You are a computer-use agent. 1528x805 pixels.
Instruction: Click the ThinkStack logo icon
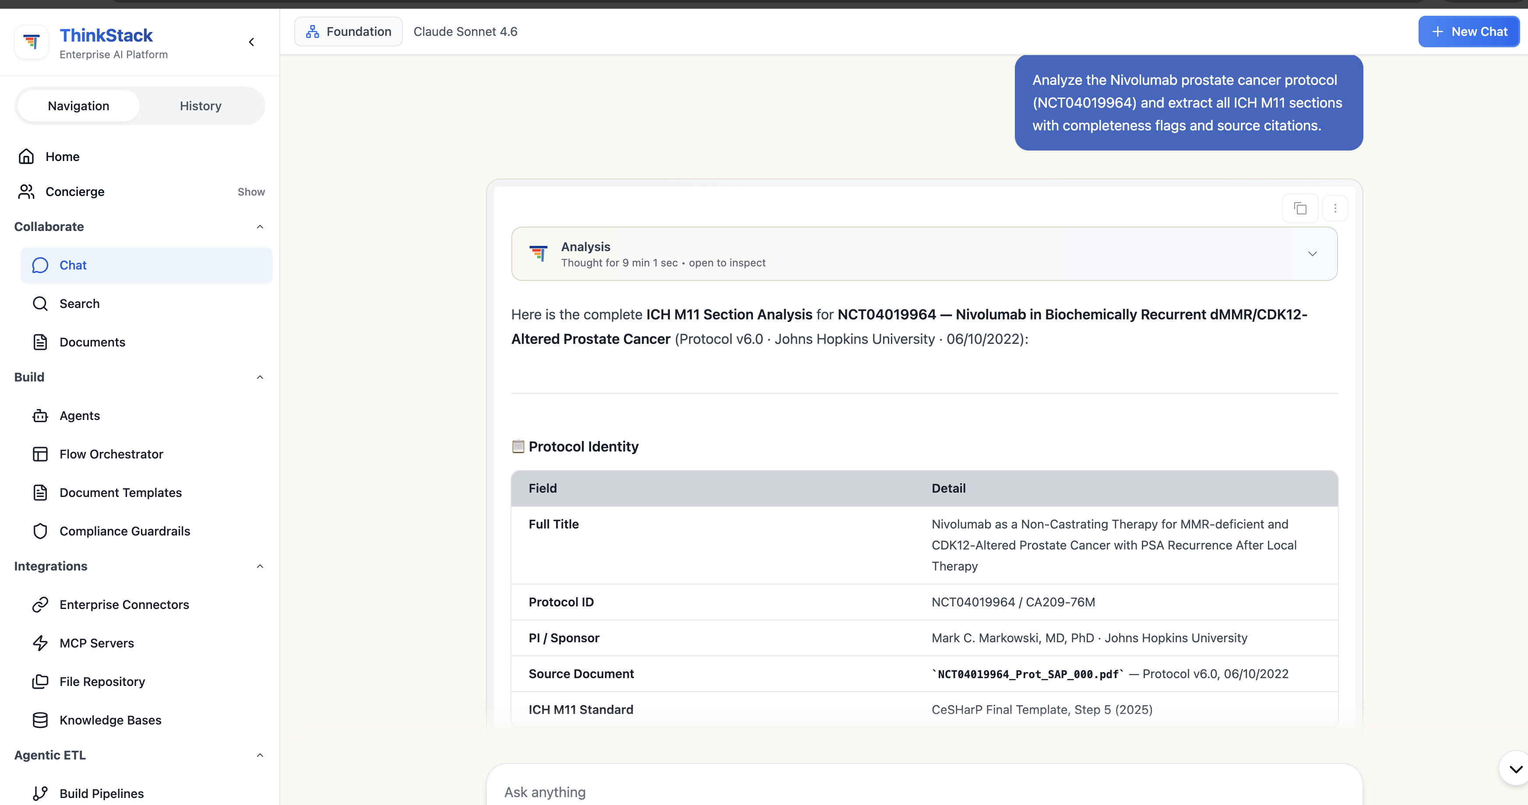[x=32, y=42]
